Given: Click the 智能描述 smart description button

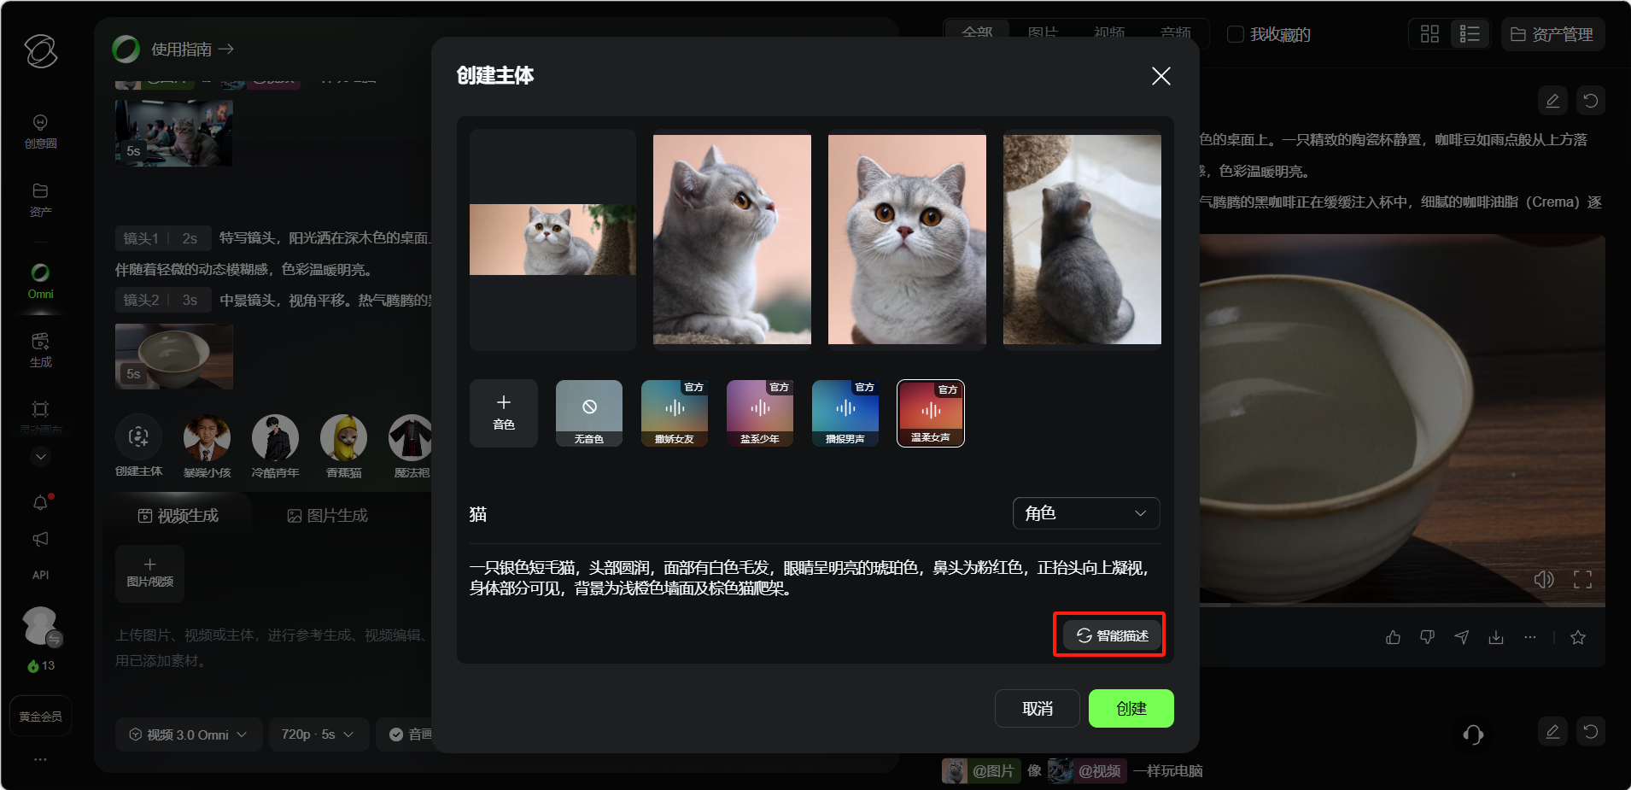Looking at the screenshot, I should coord(1112,635).
